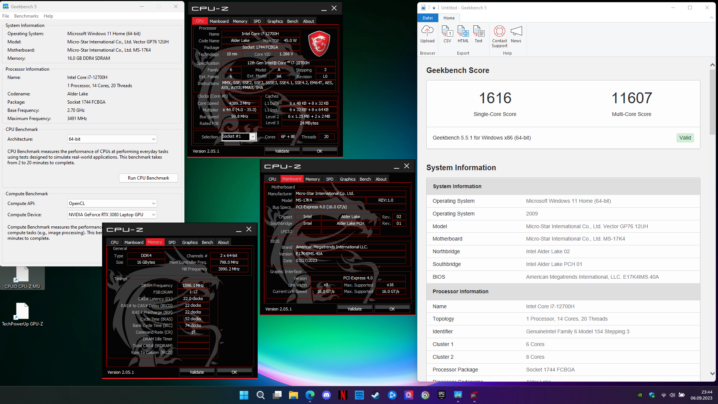
Task: Click OK in Mainboard CPU-Z window
Action: pos(392,309)
